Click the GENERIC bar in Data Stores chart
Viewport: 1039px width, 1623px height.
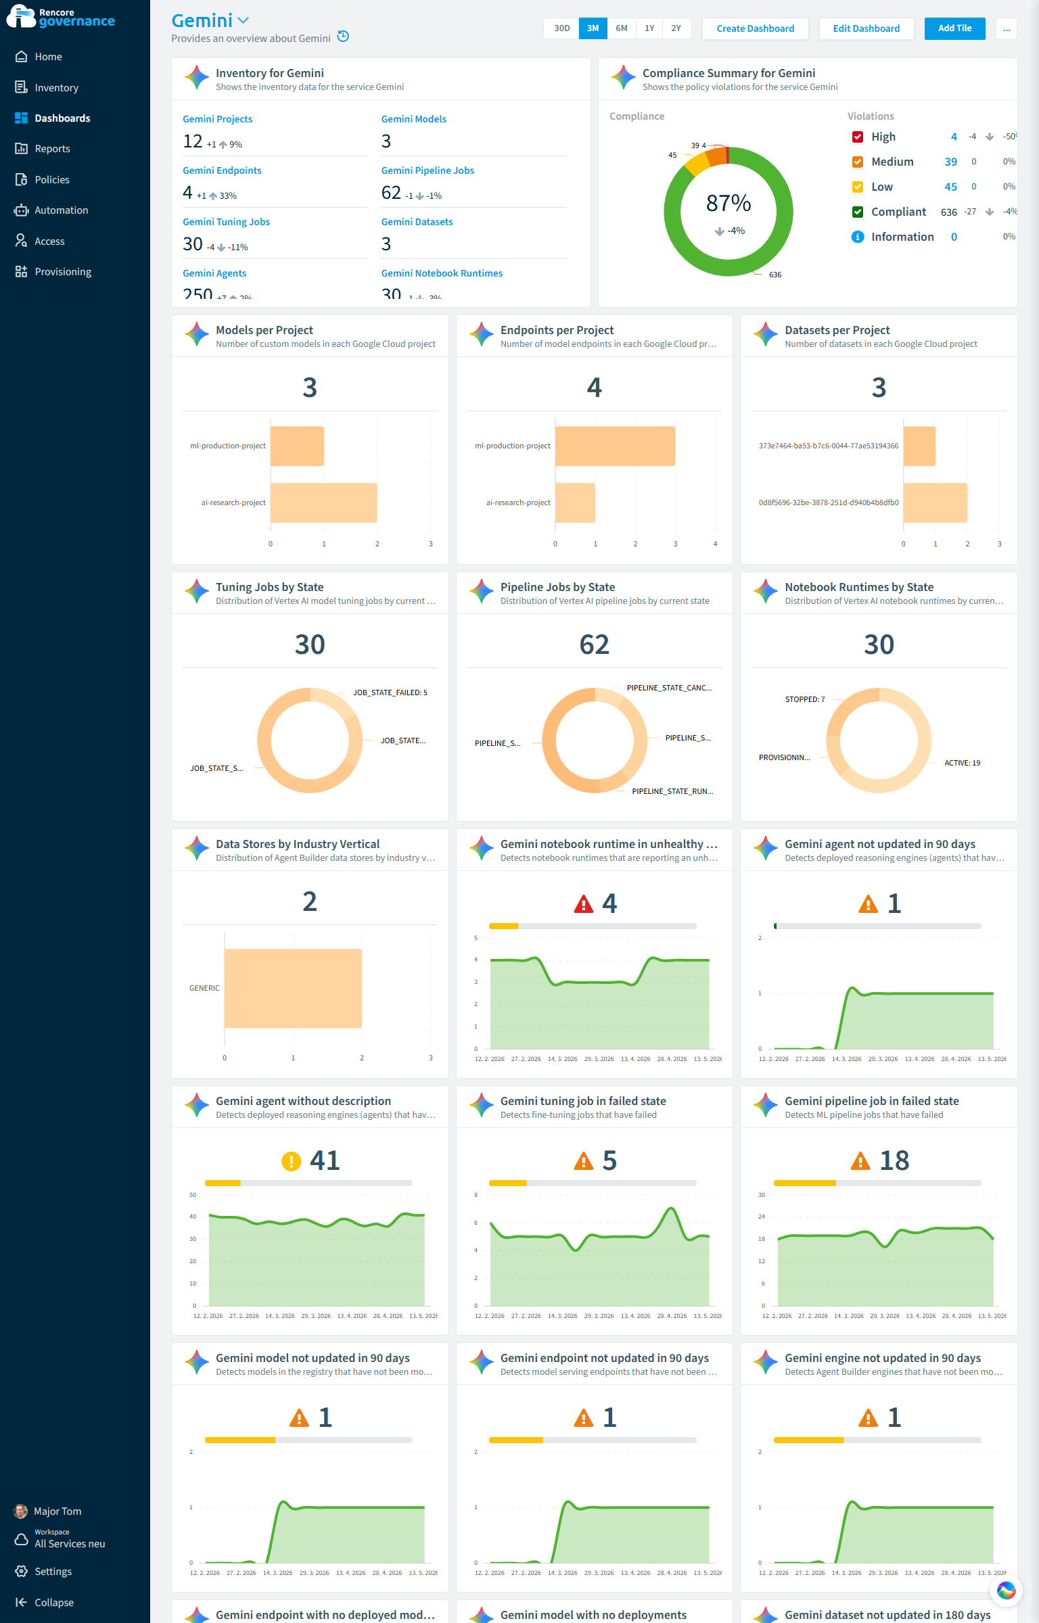click(293, 988)
